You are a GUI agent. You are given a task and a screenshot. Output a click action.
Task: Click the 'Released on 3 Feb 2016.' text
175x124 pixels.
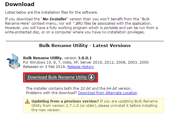45,67
